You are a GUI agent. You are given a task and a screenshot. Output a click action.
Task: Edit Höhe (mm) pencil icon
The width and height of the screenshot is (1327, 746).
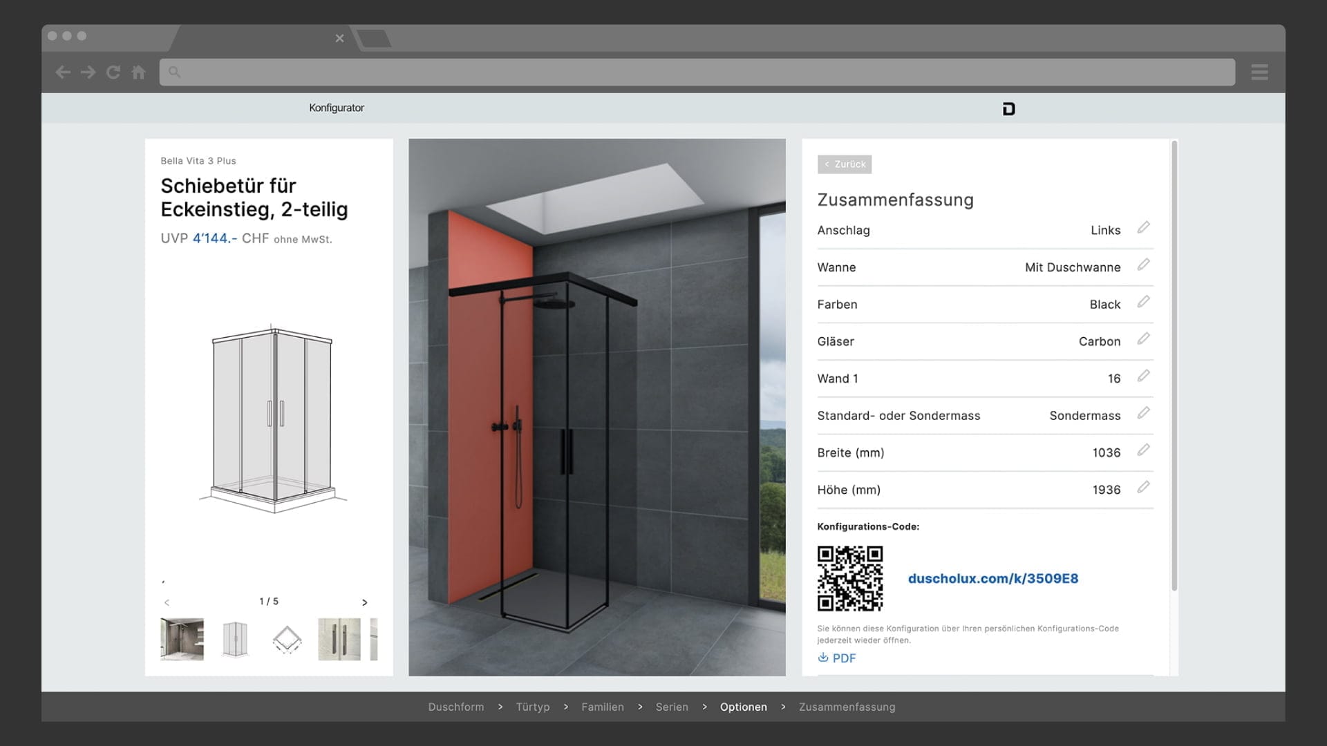(1143, 487)
